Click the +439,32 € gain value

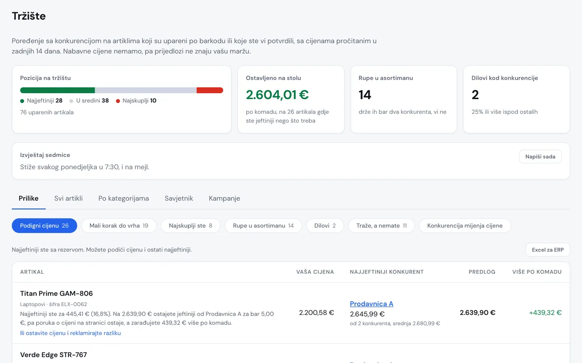pyautogui.click(x=545, y=312)
